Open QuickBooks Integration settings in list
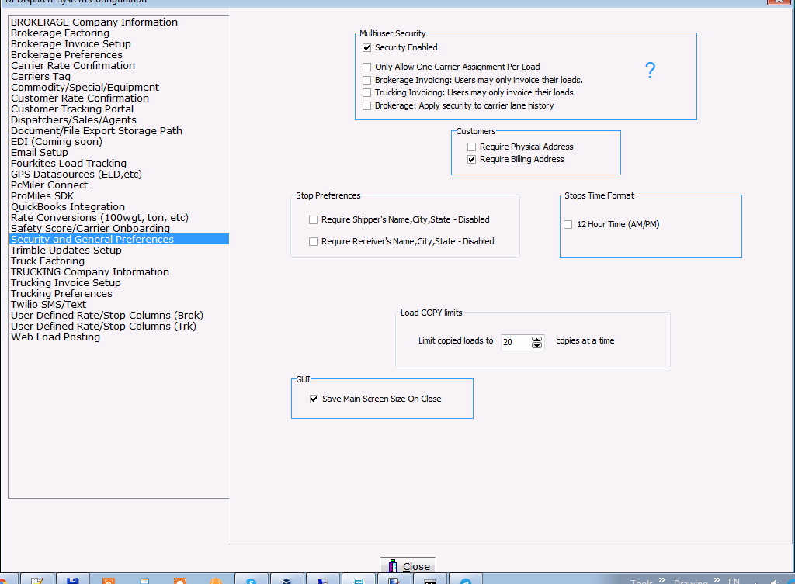 point(68,207)
